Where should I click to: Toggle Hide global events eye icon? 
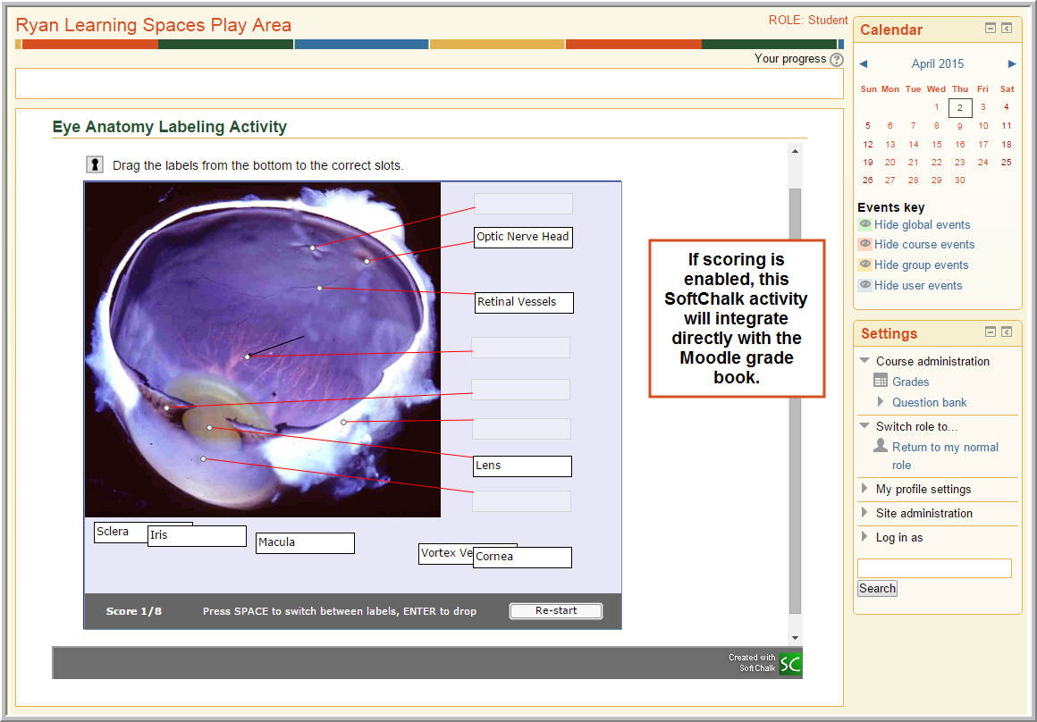tap(865, 224)
